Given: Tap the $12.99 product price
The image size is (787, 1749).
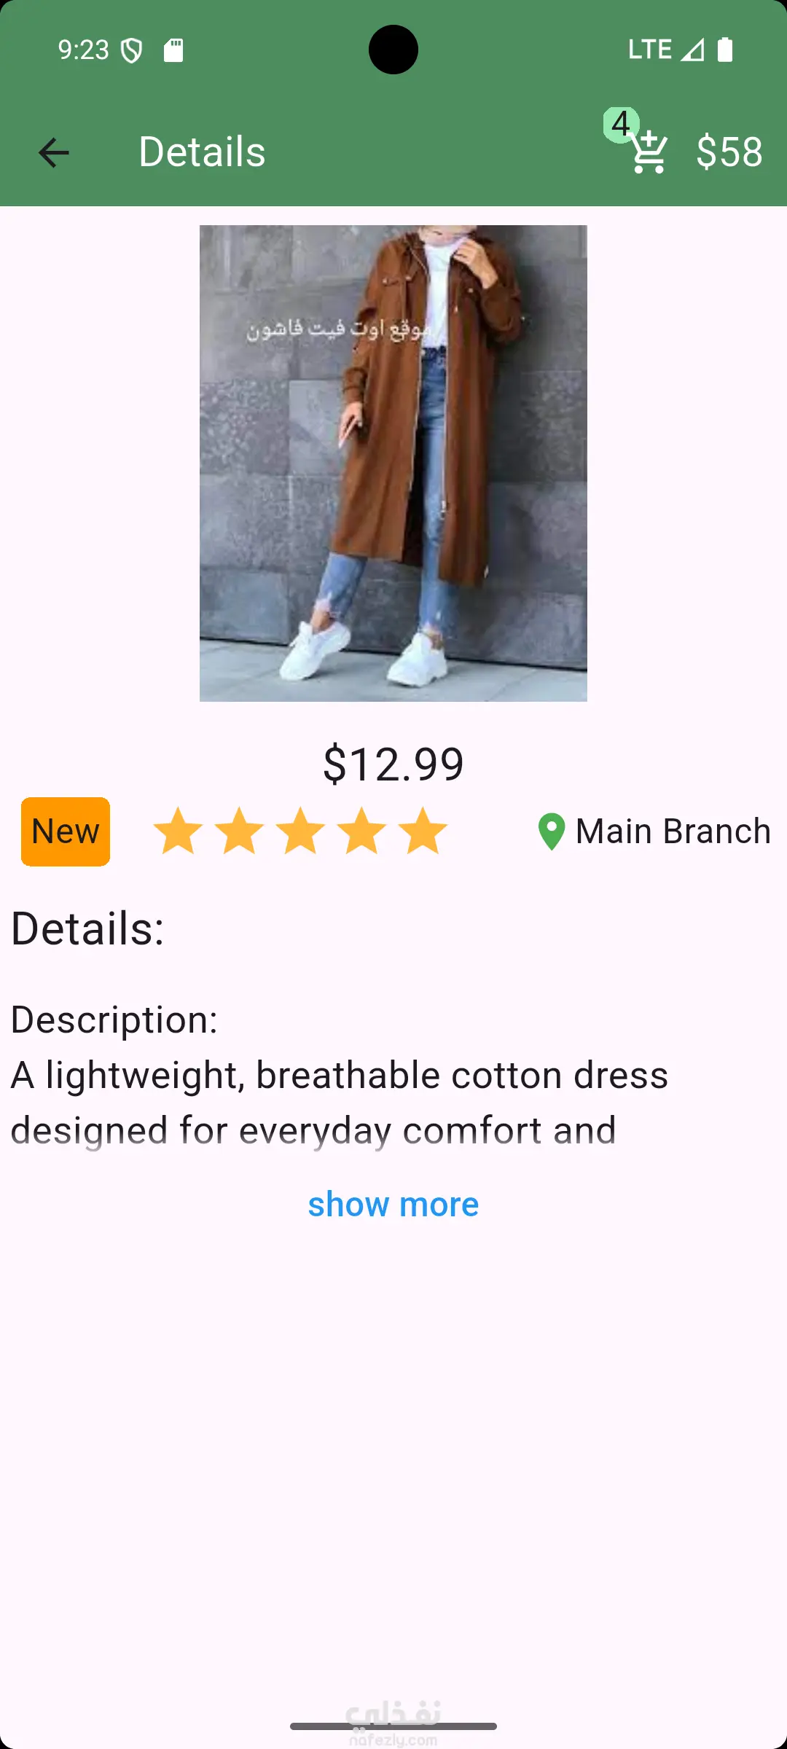Looking at the screenshot, I should click(393, 764).
